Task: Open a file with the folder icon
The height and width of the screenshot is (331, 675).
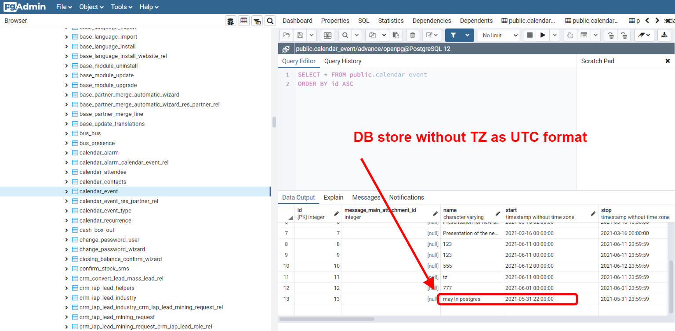Action: (287, 35)
